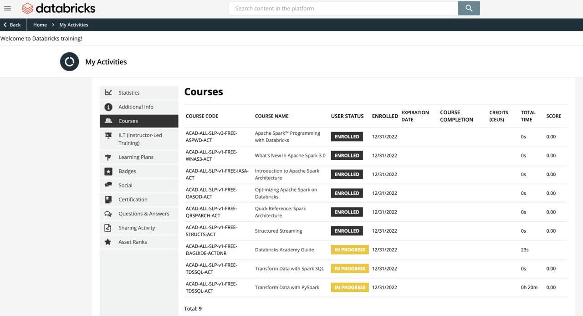Open Home from the breadcrumb
The height and width of the screenshot is (316, 583).
[x=40, y=25]
